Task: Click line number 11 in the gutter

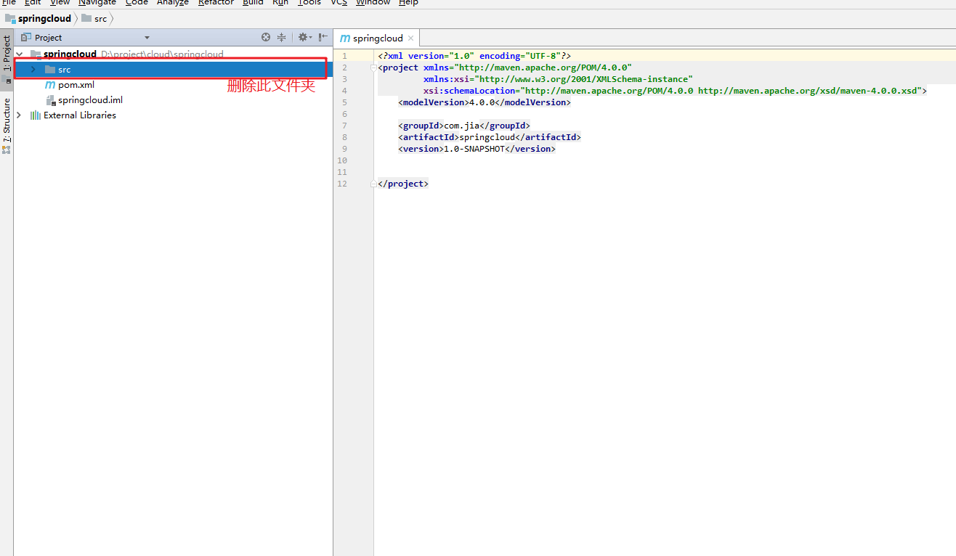Action: click(x=342, y=172)
